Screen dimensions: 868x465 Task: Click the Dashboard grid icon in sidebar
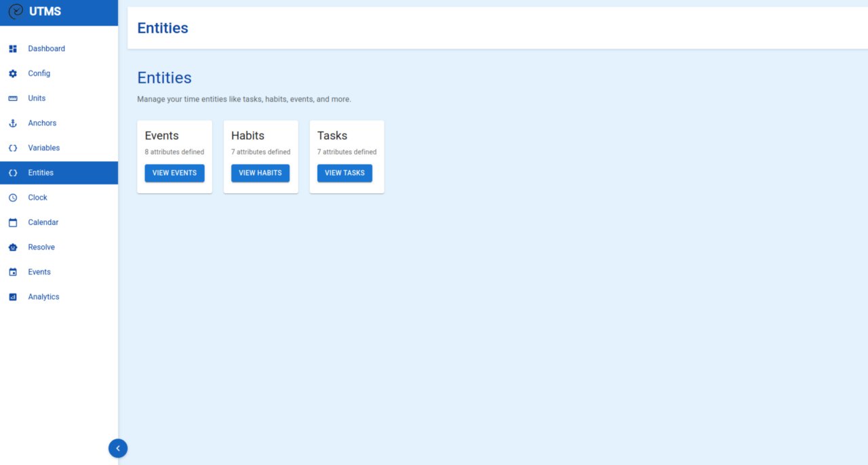click(12, 49)
